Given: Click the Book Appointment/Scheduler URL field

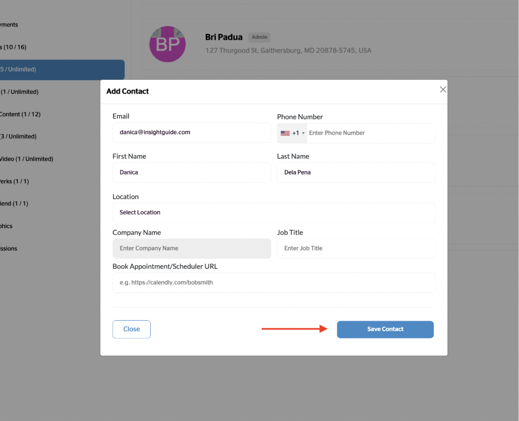Looking at the screenshot, I should coord(273,283).
